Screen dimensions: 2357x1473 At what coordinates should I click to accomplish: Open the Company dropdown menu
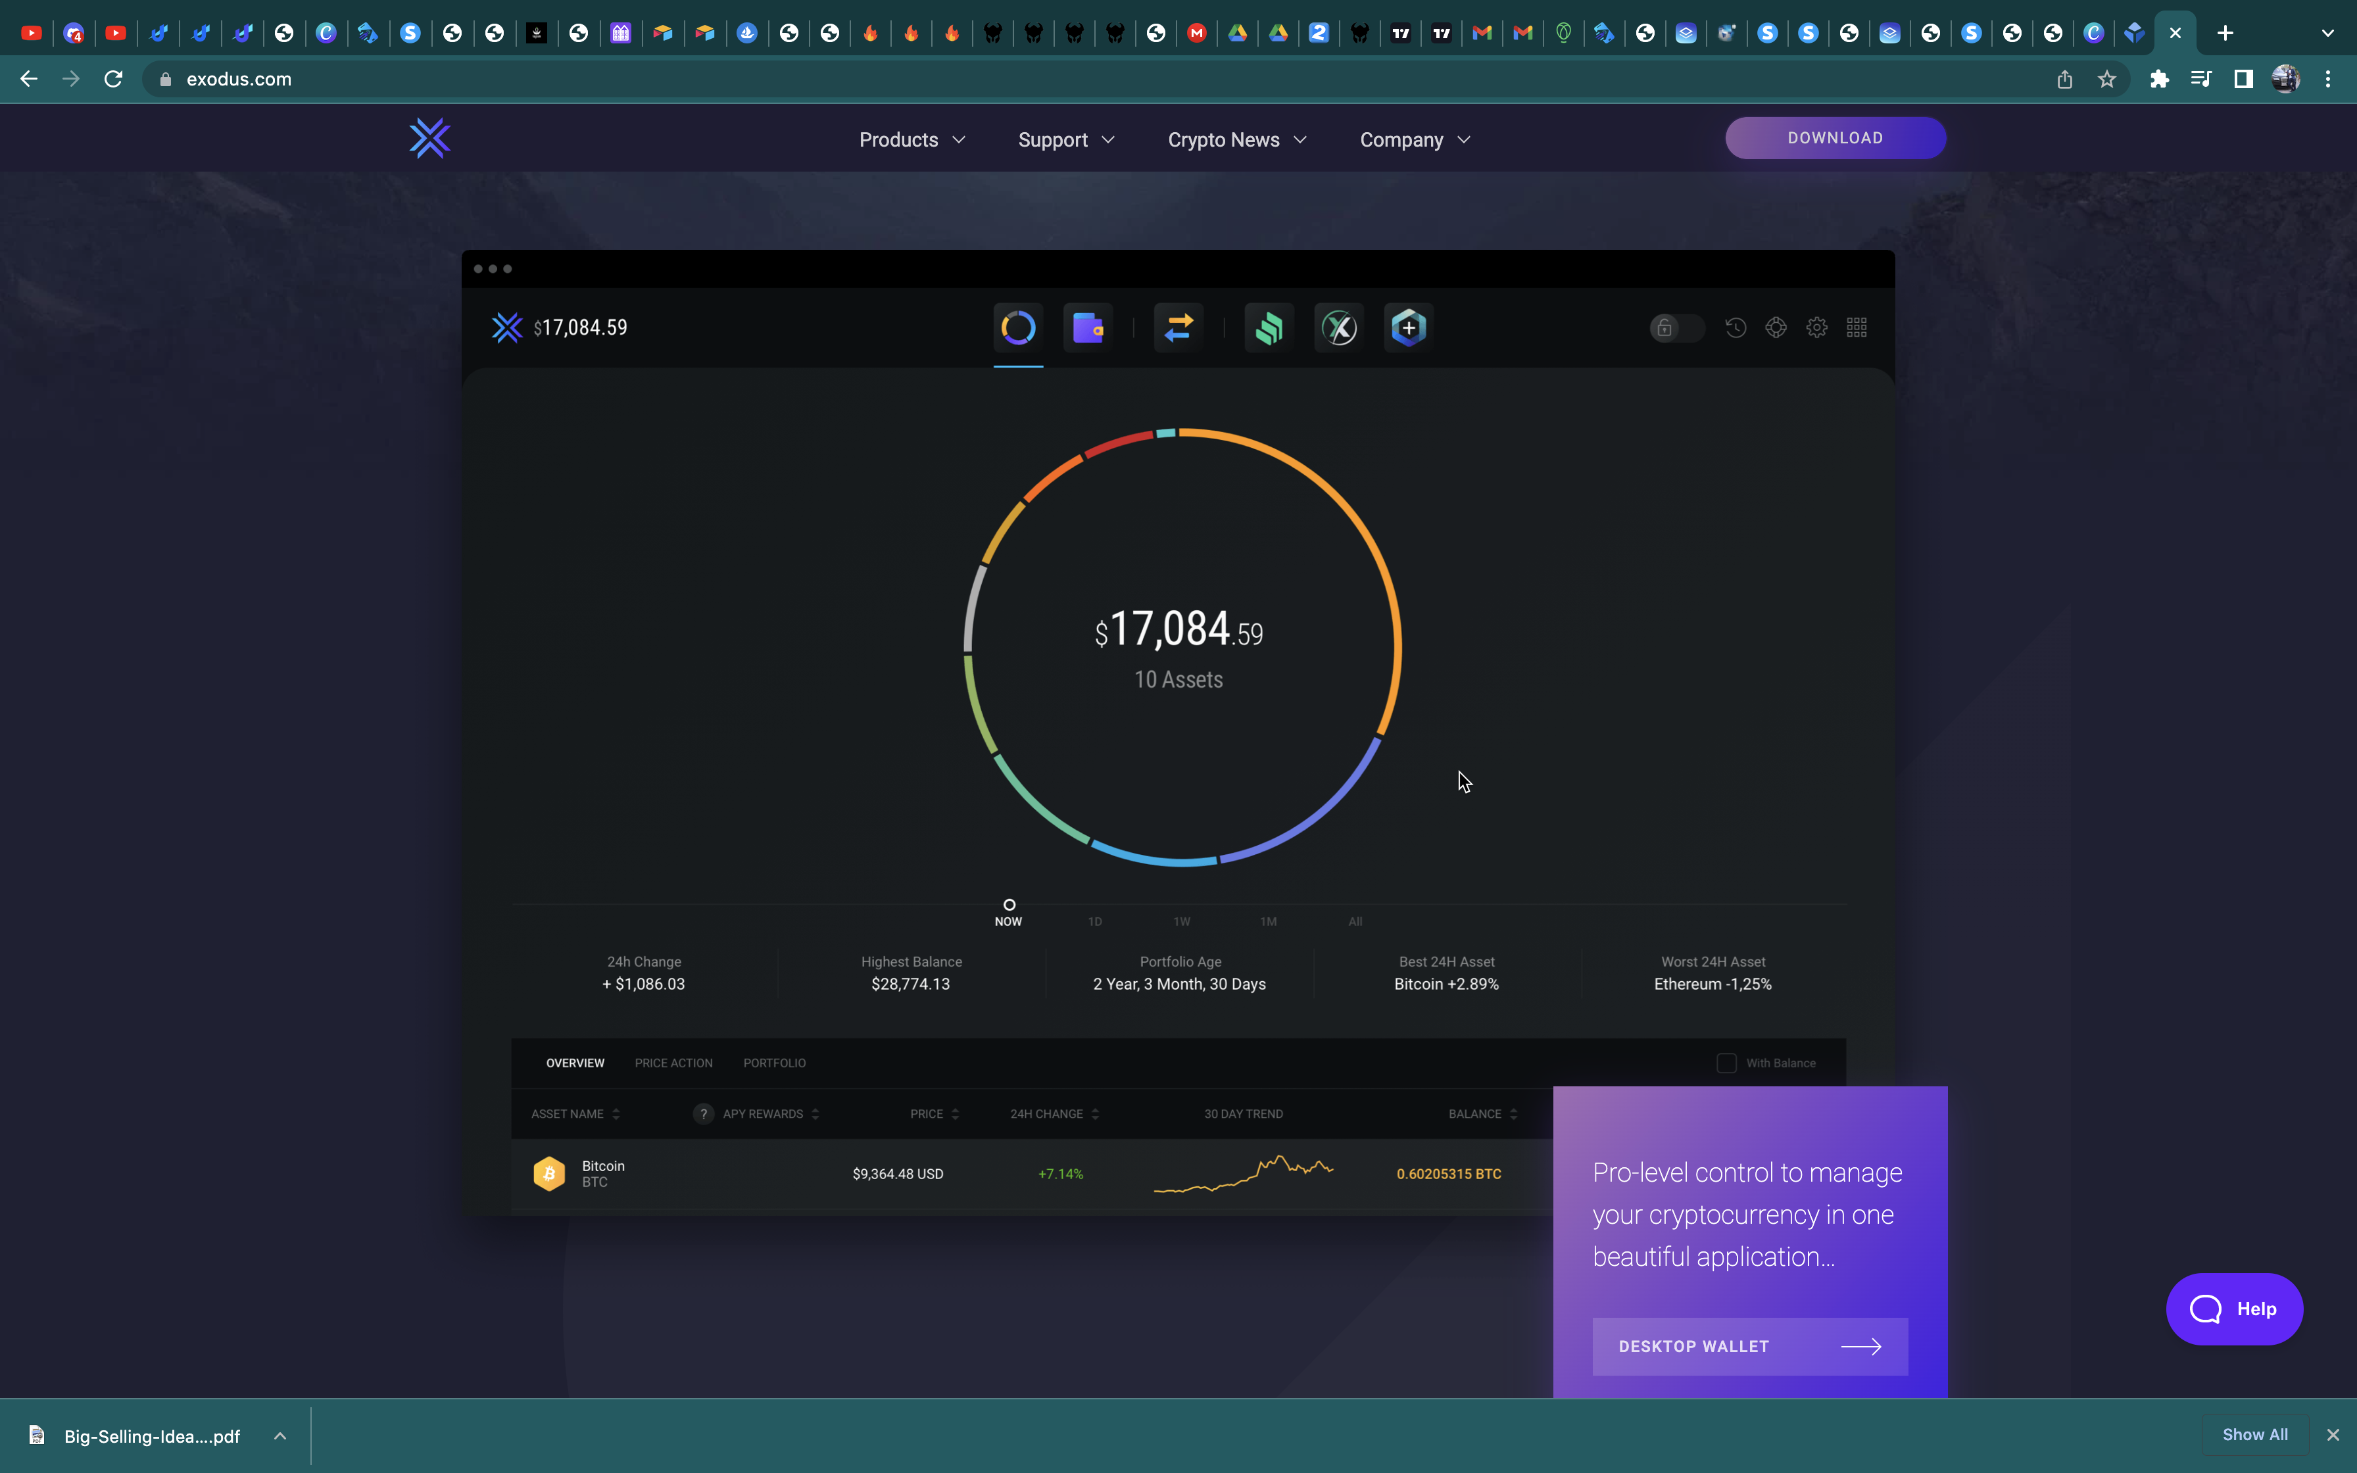point(1414,139)
